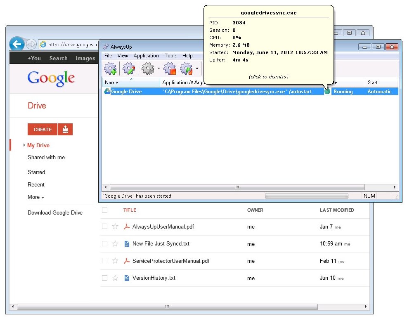The width and height of the screenshot is (407, 321).
Task: Click the Automatic start value of Google Drive
Action: point(379,91)
